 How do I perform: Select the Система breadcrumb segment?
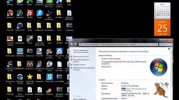(132, 44)
